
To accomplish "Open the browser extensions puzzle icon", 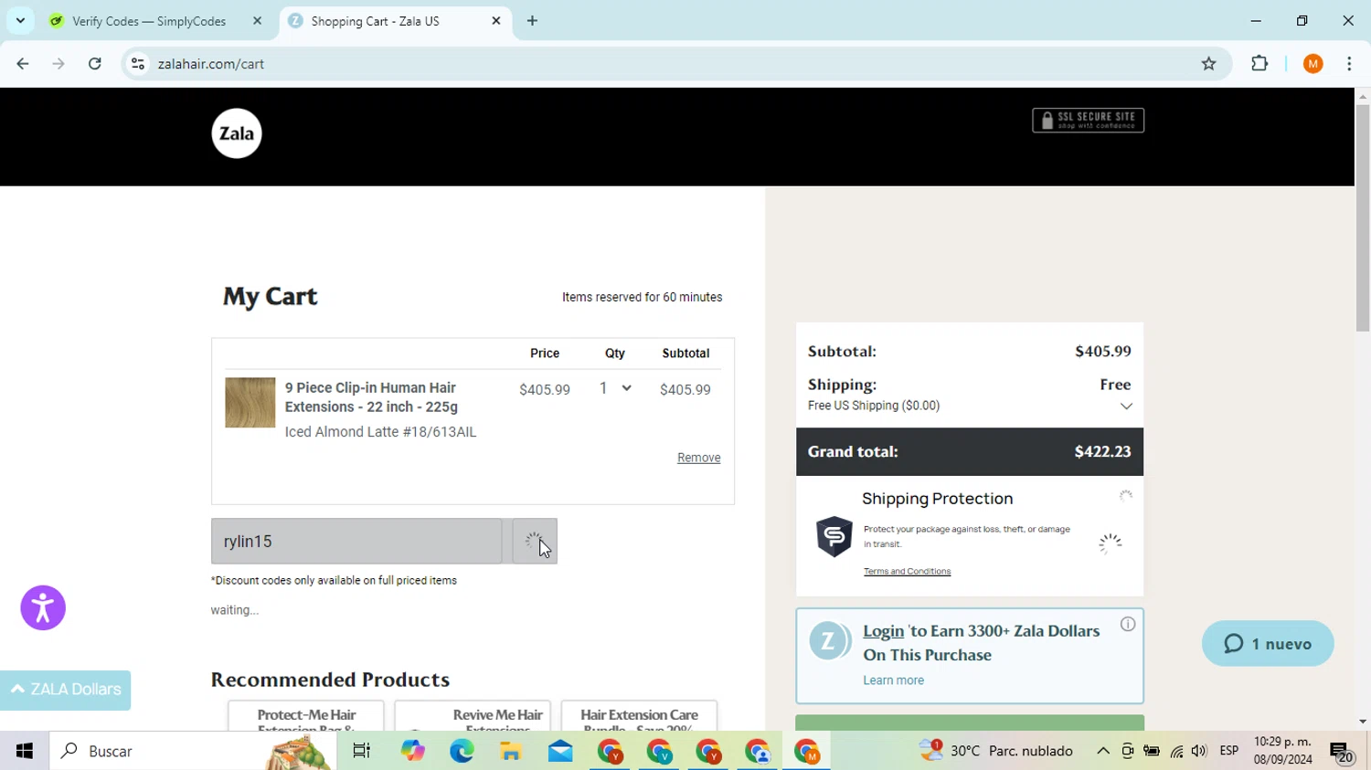I will click(1259, 64).
